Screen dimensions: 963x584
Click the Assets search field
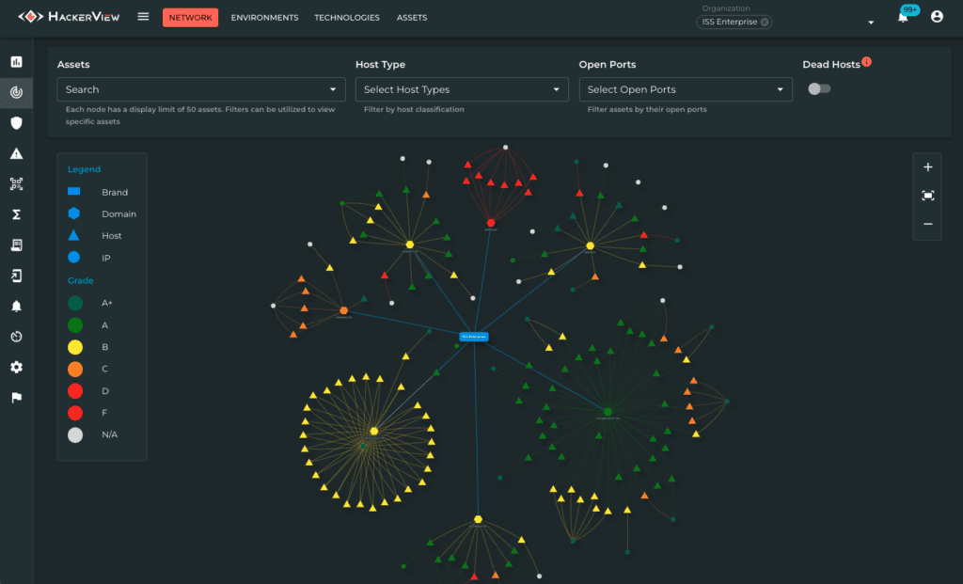pyautogui.click(x=201, y=89)
